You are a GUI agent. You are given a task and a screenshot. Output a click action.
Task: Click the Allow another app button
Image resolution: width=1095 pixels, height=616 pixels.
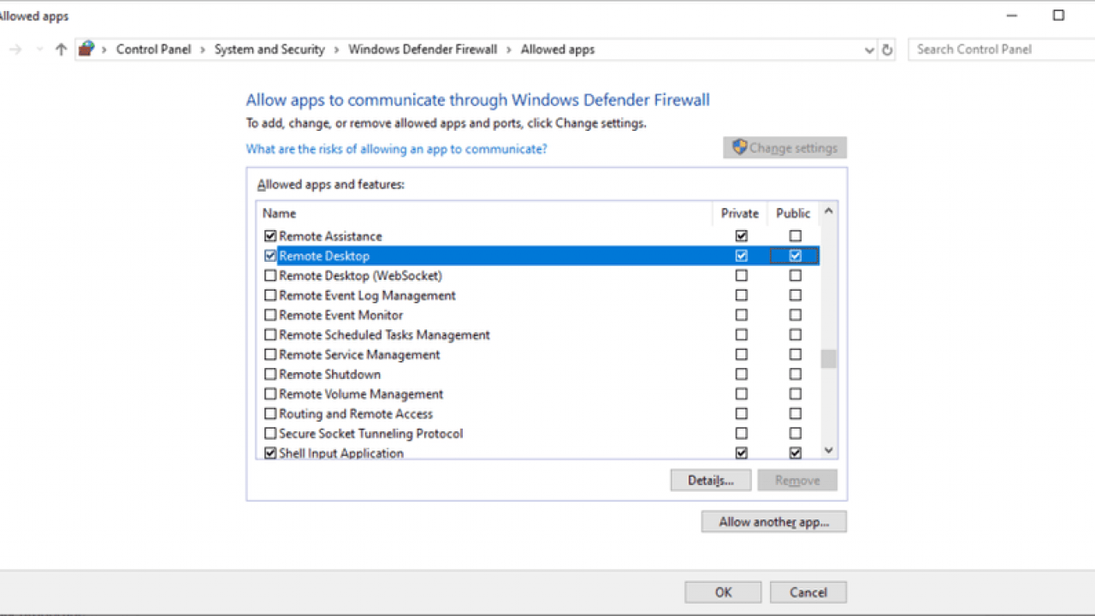tap(774, 522)
